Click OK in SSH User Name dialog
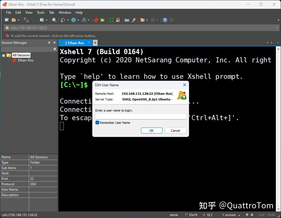This screenshot has height=218, width=281. click(x=152, y=130)
